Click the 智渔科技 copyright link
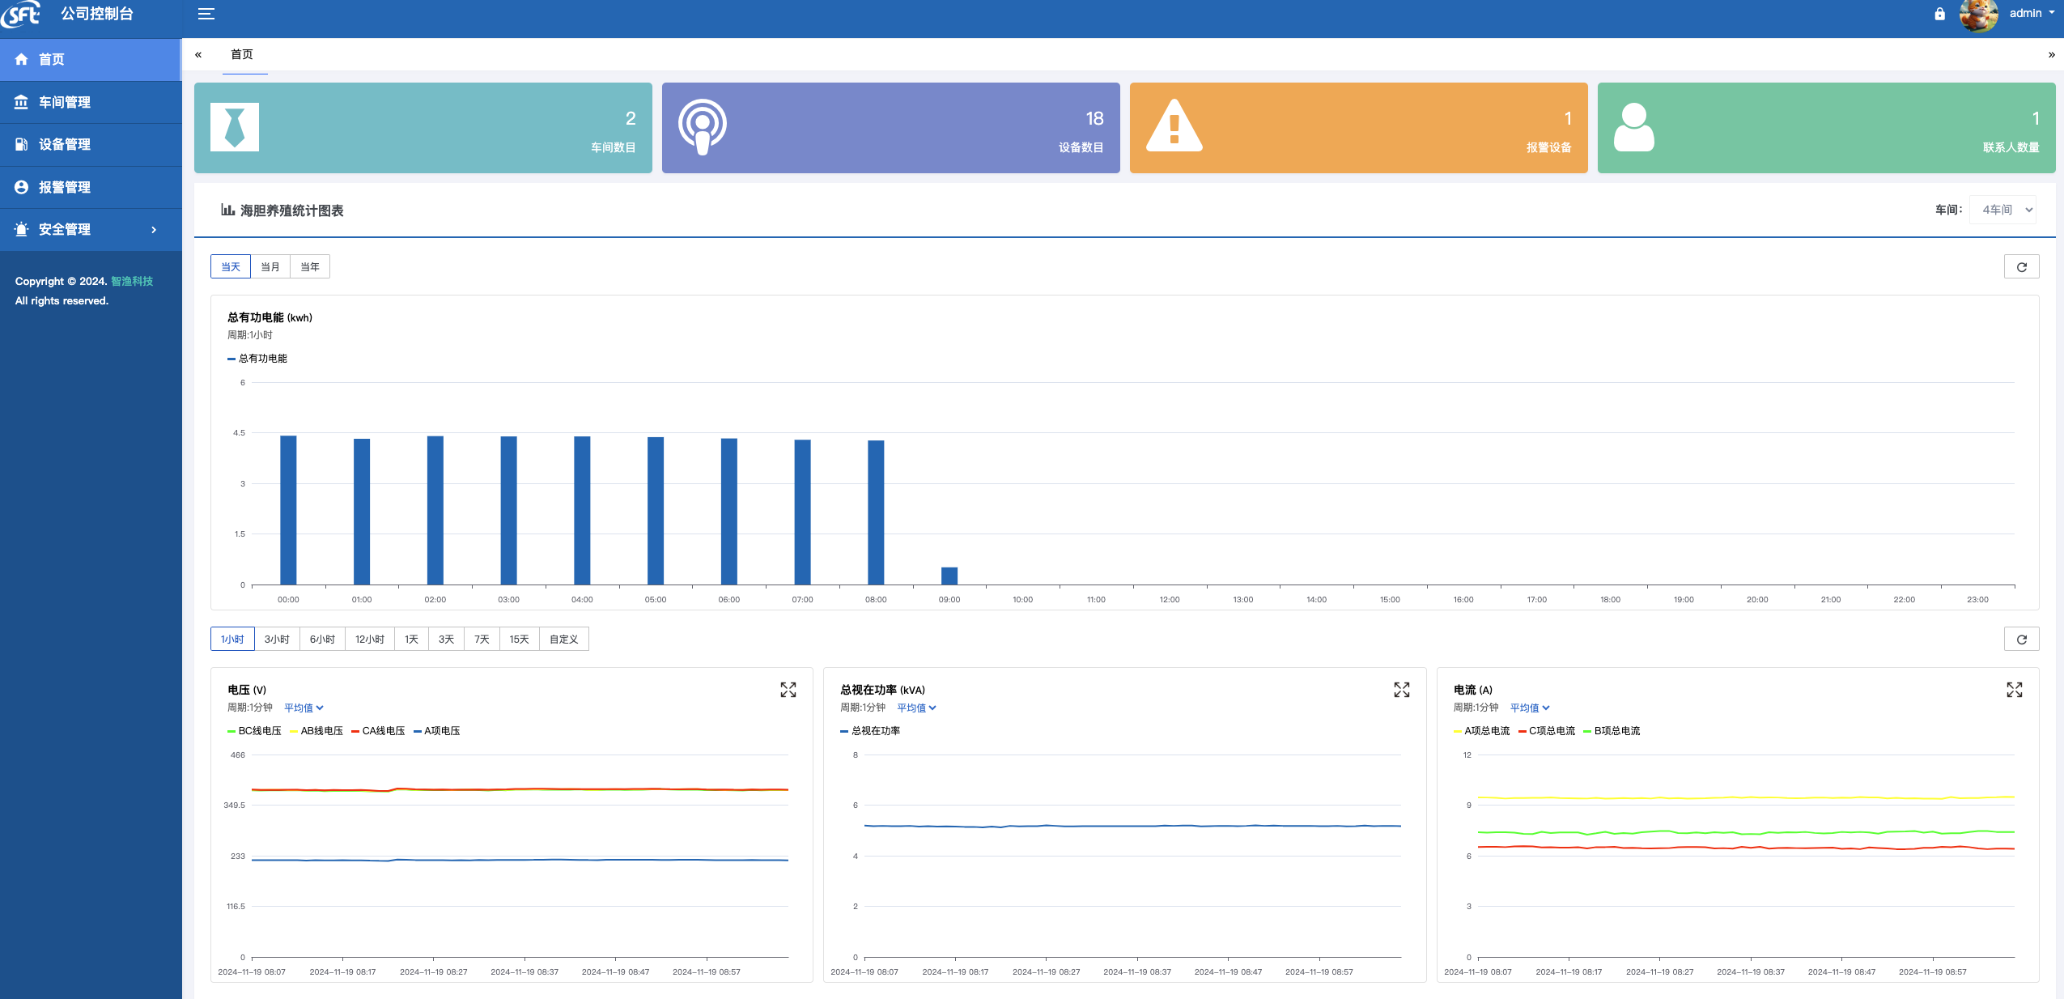2064x999 pixels. (x=132, y=282)
